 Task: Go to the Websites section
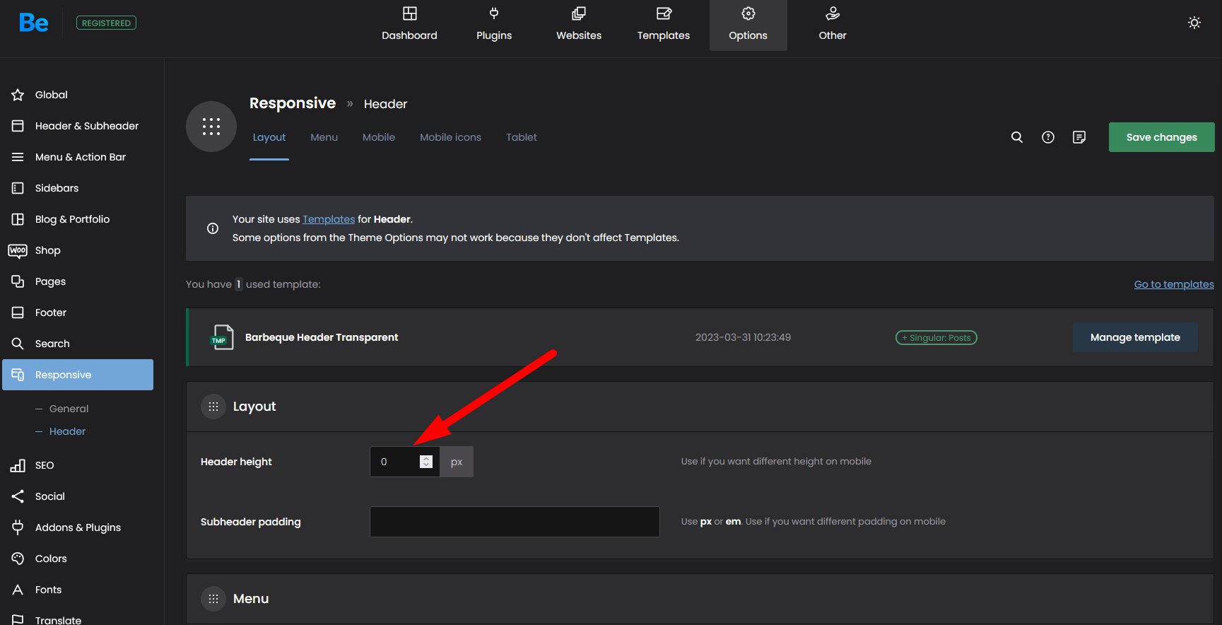pos(579,25)
